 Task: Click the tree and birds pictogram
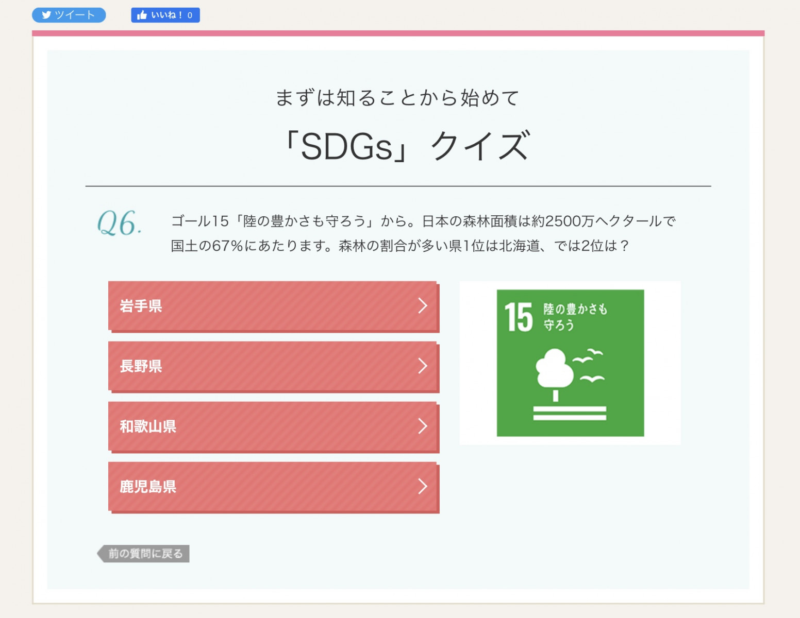point(570,384)
